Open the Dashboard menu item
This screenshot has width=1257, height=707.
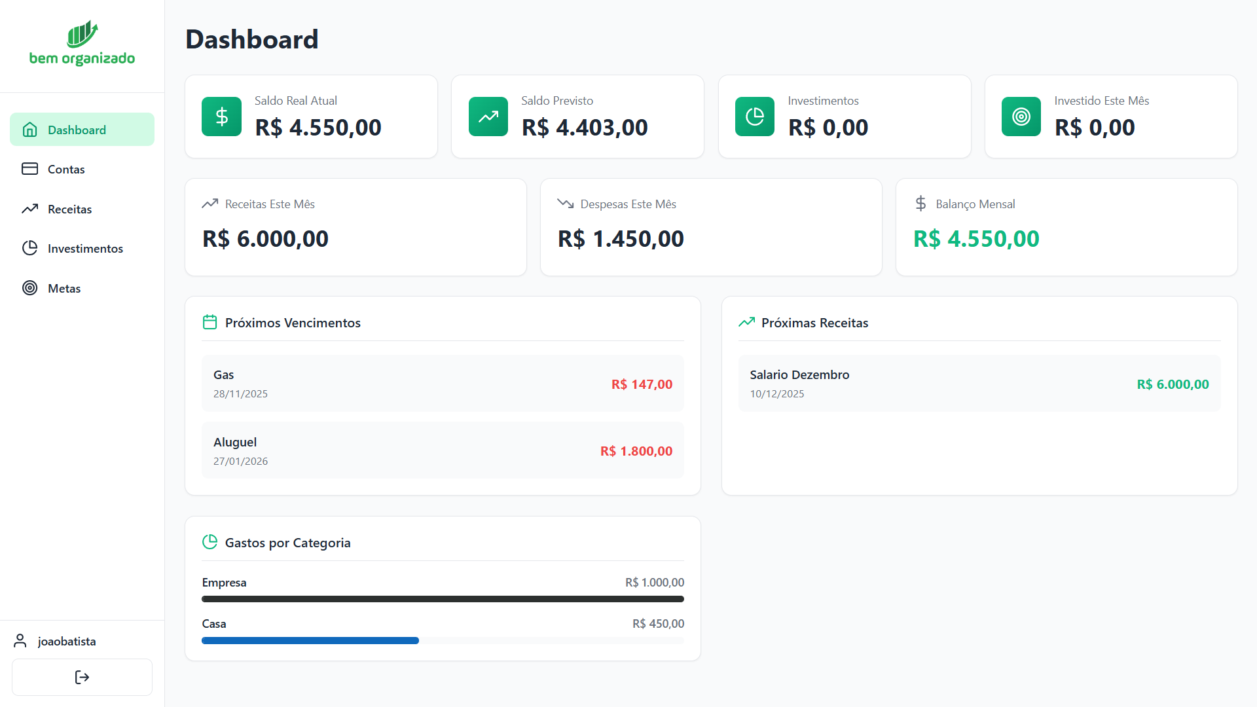(x=82, y=130)
